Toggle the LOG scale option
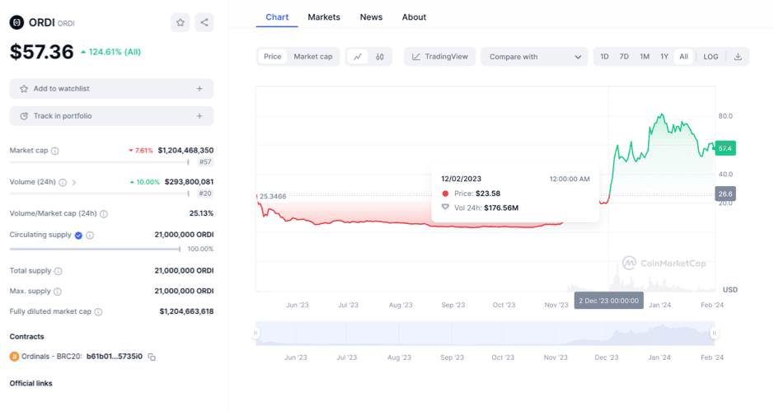Viewport: 774px width, 411px height. [711, 57]
